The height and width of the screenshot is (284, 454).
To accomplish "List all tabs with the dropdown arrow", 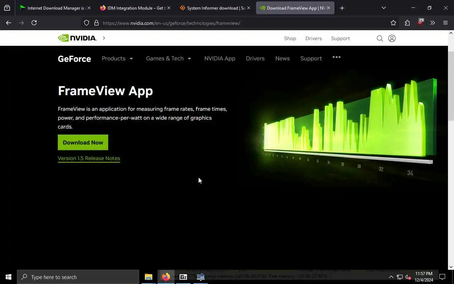I will (x=383, y=8).
